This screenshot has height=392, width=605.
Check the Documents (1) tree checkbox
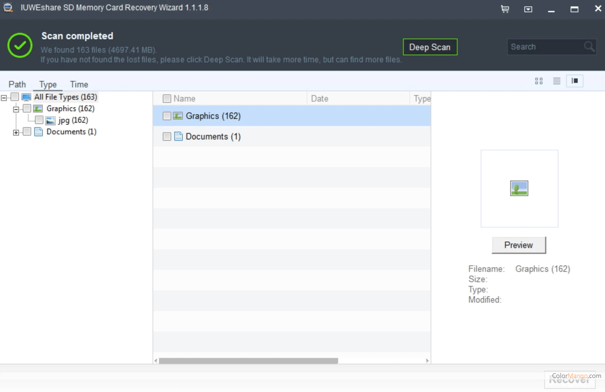click(27, 132)
